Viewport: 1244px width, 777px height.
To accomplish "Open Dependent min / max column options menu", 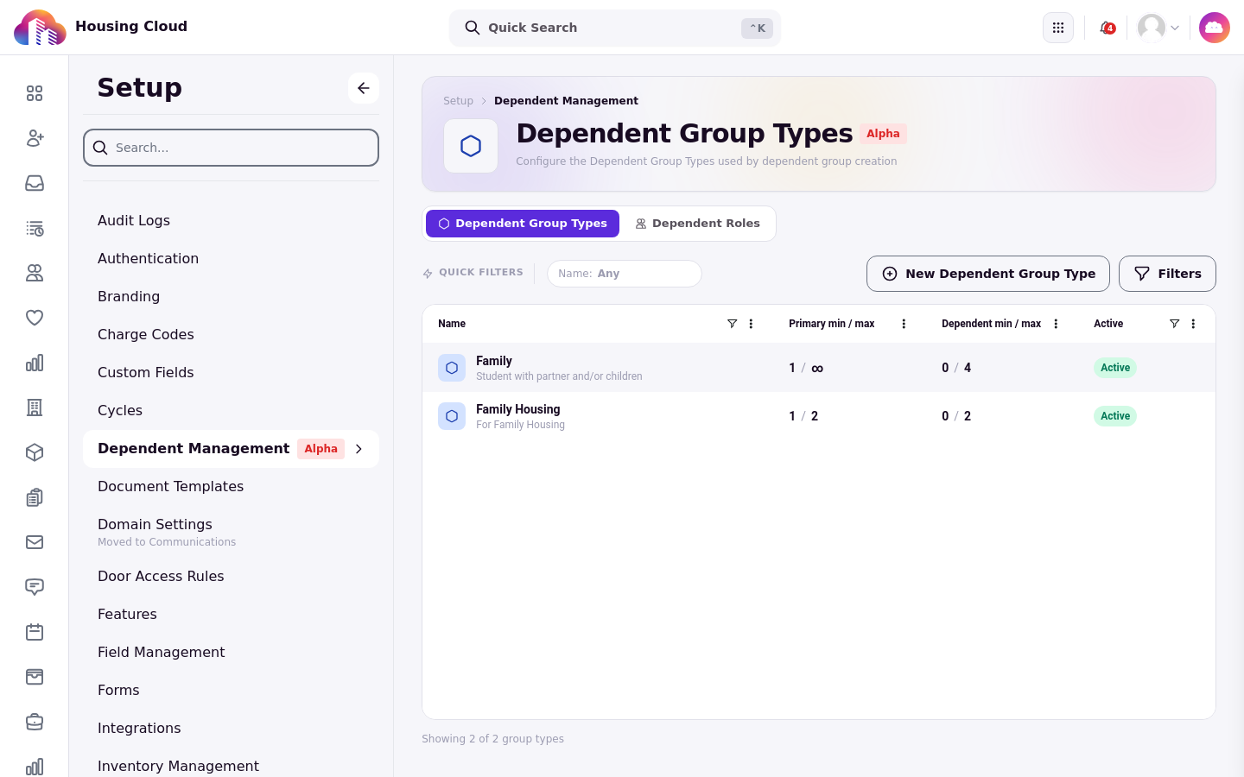I will coord(1056,324).
